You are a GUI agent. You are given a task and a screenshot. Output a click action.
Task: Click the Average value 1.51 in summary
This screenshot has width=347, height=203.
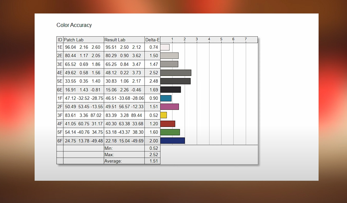(153, 161)
